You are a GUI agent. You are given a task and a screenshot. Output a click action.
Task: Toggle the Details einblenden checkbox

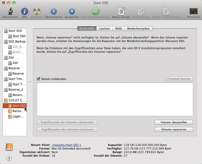click(39, 79)
